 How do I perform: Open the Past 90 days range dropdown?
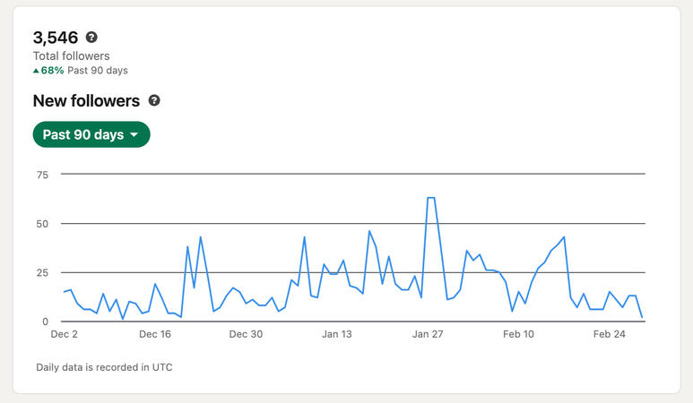click(x=91, y=134)
